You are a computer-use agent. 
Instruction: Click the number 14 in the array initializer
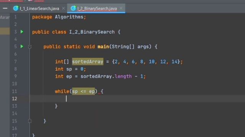[175, 62]
